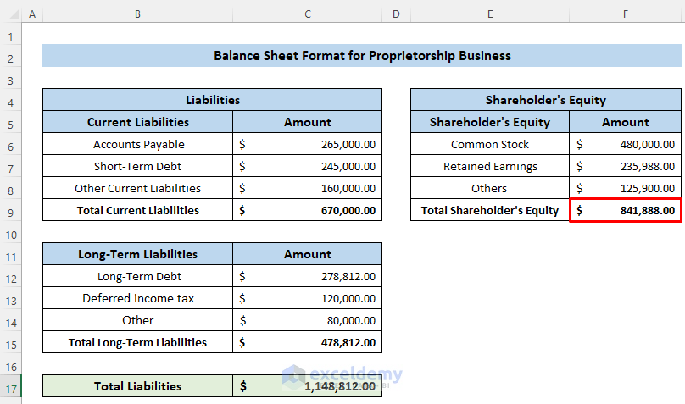
Task: Select the 841,888.00 total cell
Action: pyautogui.click(x=626, y=210)
